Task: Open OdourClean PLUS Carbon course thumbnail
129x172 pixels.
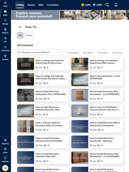Action: (x=25, y=64)
